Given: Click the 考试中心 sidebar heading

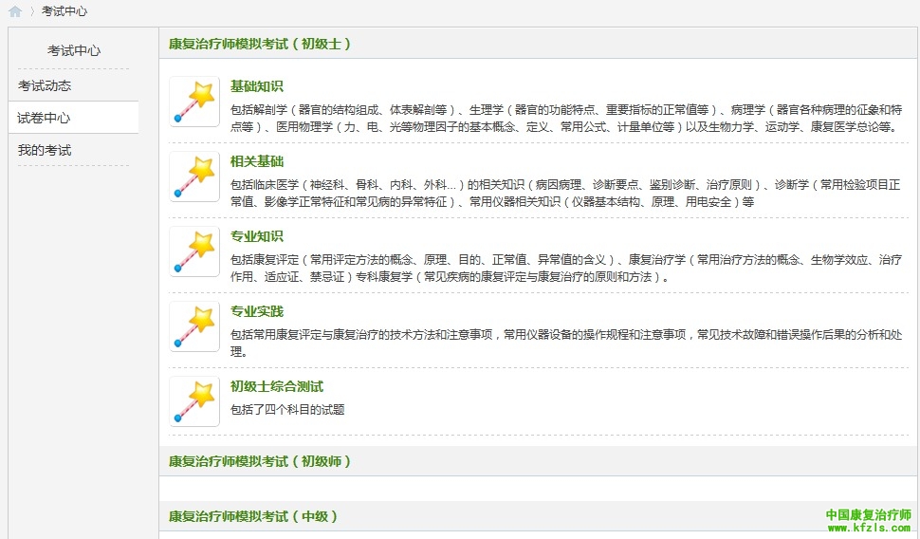Looking at the screenshot, I should (74, 50).
